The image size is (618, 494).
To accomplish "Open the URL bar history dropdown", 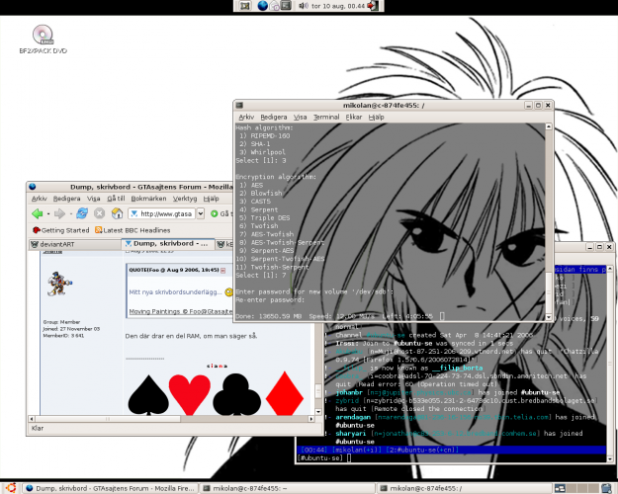I will click(x=200, y=213).
